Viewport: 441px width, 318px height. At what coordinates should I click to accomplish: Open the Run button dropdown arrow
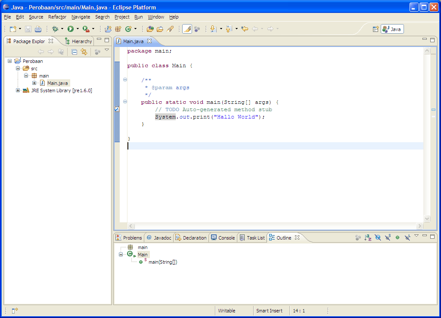pyautogui.click(x=78, y=29)
